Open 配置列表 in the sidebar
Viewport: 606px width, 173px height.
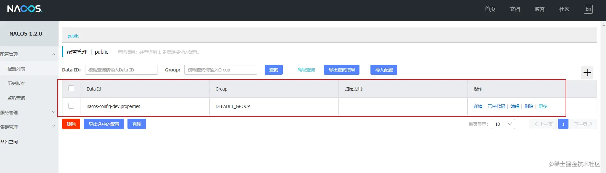(16, 69)
